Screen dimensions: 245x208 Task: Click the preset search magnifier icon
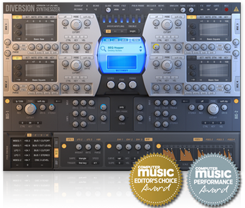pos(103,49)
